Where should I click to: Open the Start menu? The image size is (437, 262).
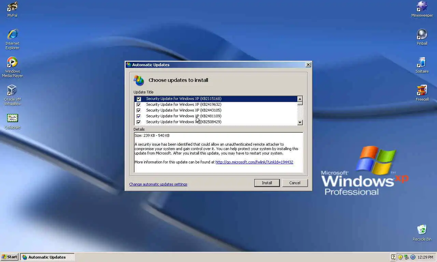coord(10,257)
